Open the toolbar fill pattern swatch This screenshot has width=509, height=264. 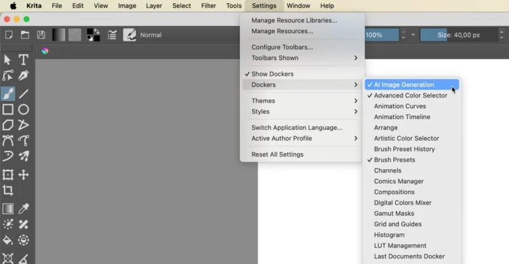click(74, 35)
